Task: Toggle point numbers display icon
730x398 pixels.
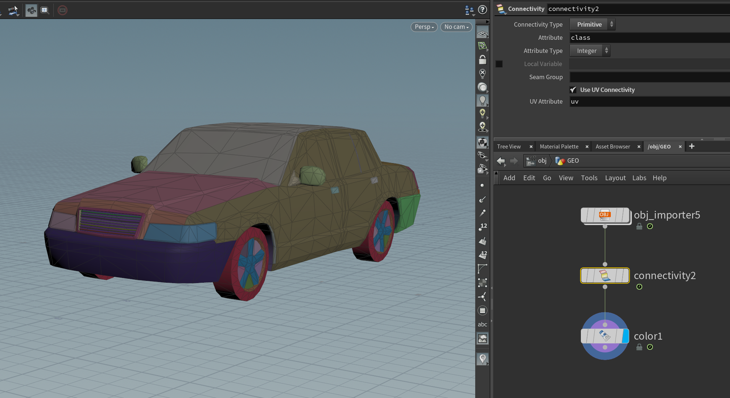Action: coord(482,227)
